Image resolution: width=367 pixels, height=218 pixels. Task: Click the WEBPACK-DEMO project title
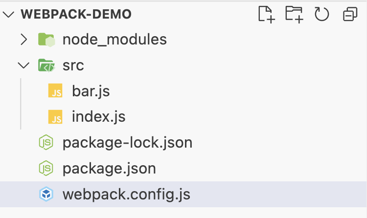point(76,14)
